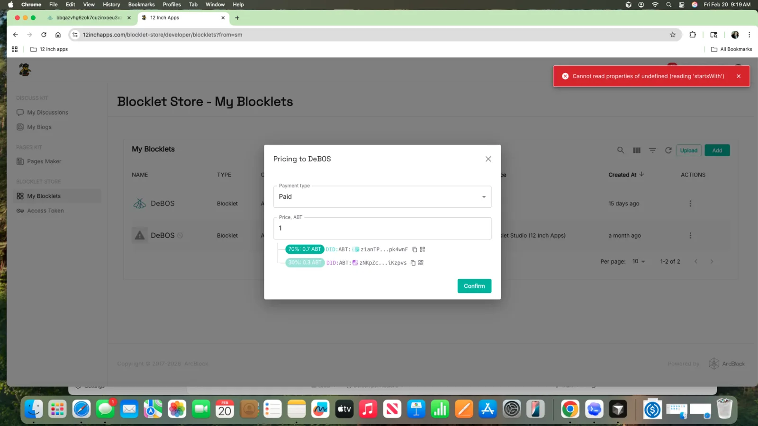Open the Payment type dropdown
758x426 pixels.
pyautogui.click(x=382, y=197)
